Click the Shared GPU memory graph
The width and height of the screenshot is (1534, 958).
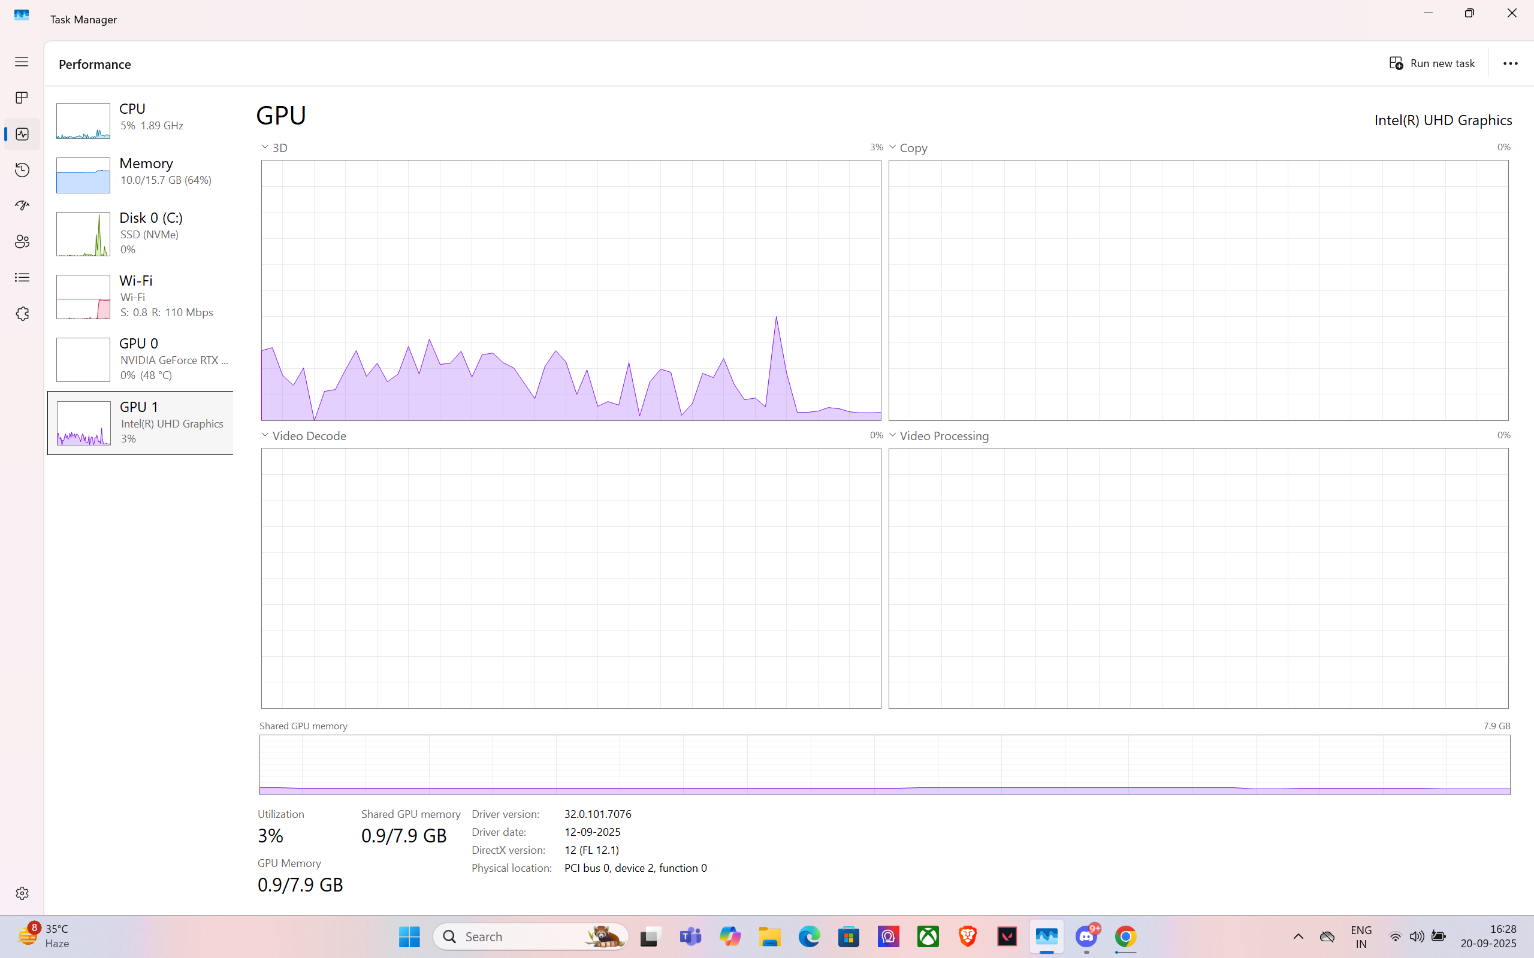884,764
